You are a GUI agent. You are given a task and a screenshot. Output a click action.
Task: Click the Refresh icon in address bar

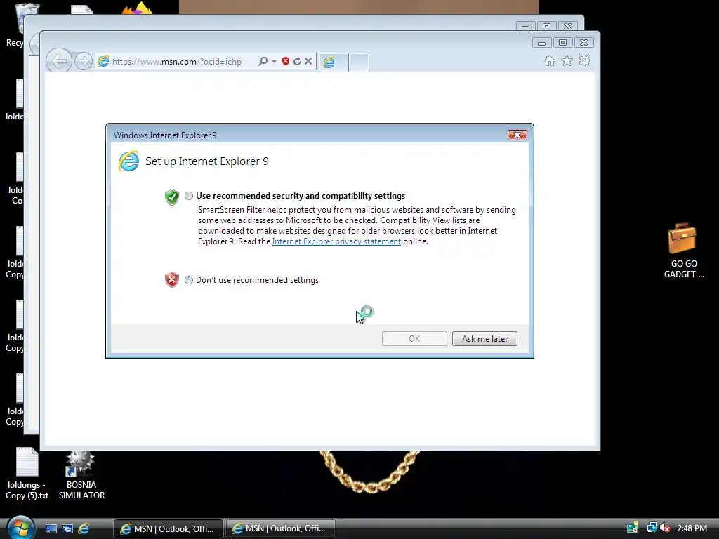click(297, 61)
